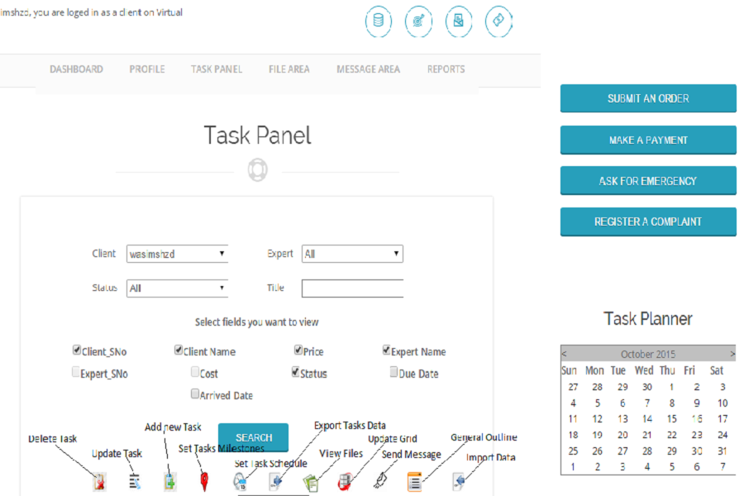
Task: Click the Delete Task icon
Action: tap(99, 482)
